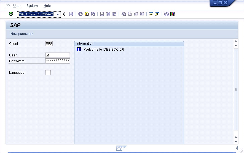Click the green Enter checkmark icon

click(x=11, y=14)
